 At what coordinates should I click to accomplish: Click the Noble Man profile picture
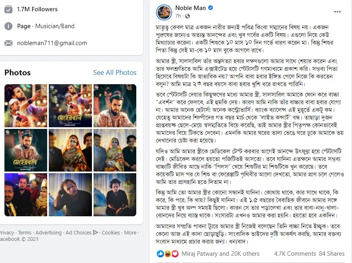[164, 12]
